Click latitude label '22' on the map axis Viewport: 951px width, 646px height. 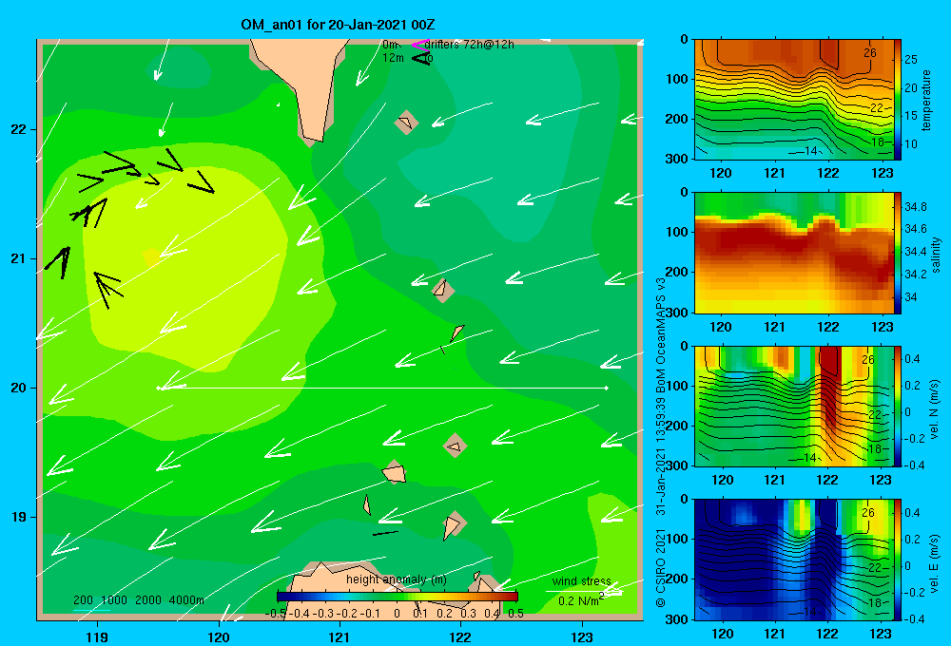click(x=18, y=130)
